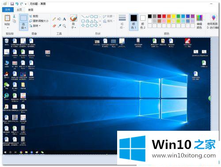Pick the yellow color swatch

(x=174, y=16)
